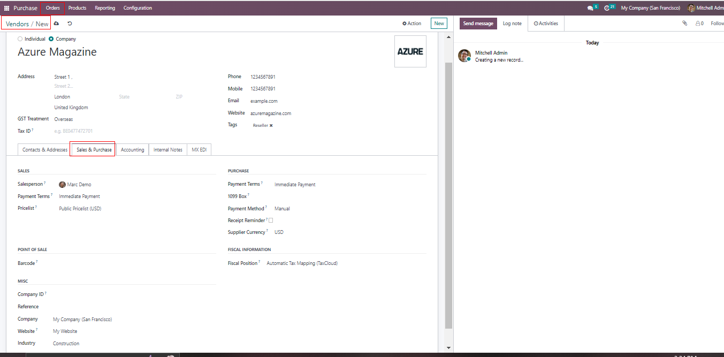
Task: Remove the Reseller tag with the x
Action: click(x=271, y=125)
